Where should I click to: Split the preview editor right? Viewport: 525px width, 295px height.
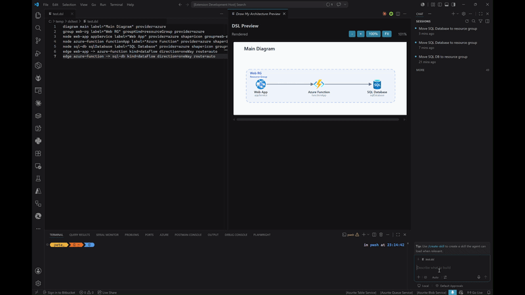click(x=398, y=14)
